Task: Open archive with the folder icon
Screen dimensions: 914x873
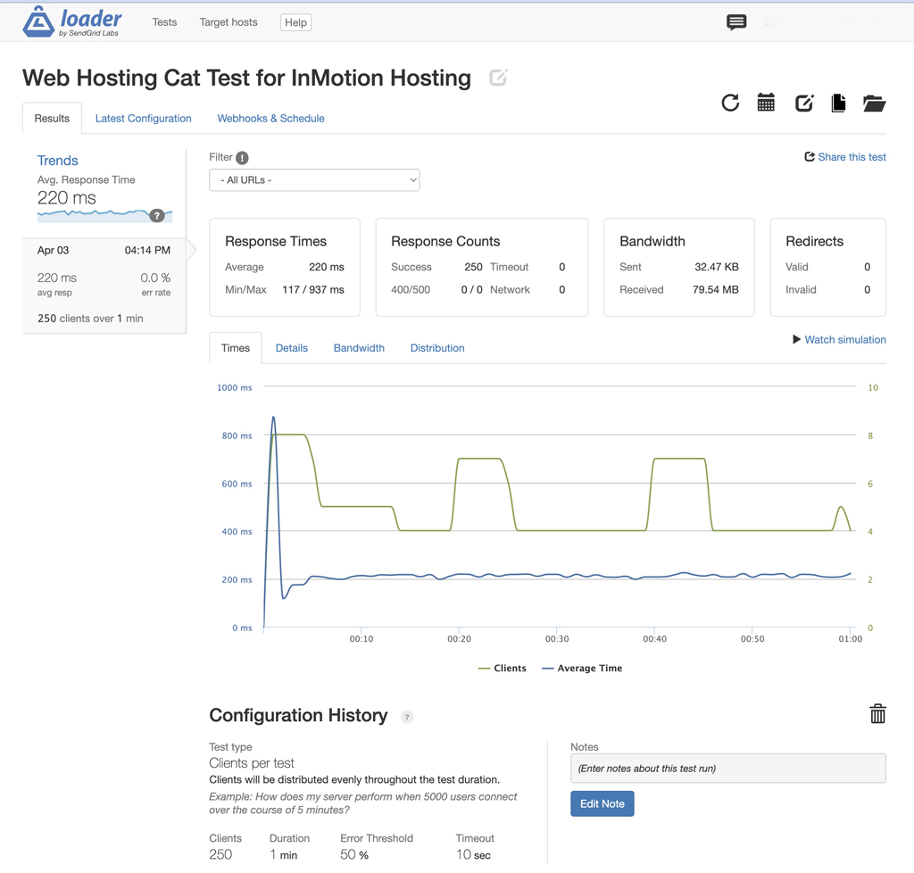Action: coord(874,103)
